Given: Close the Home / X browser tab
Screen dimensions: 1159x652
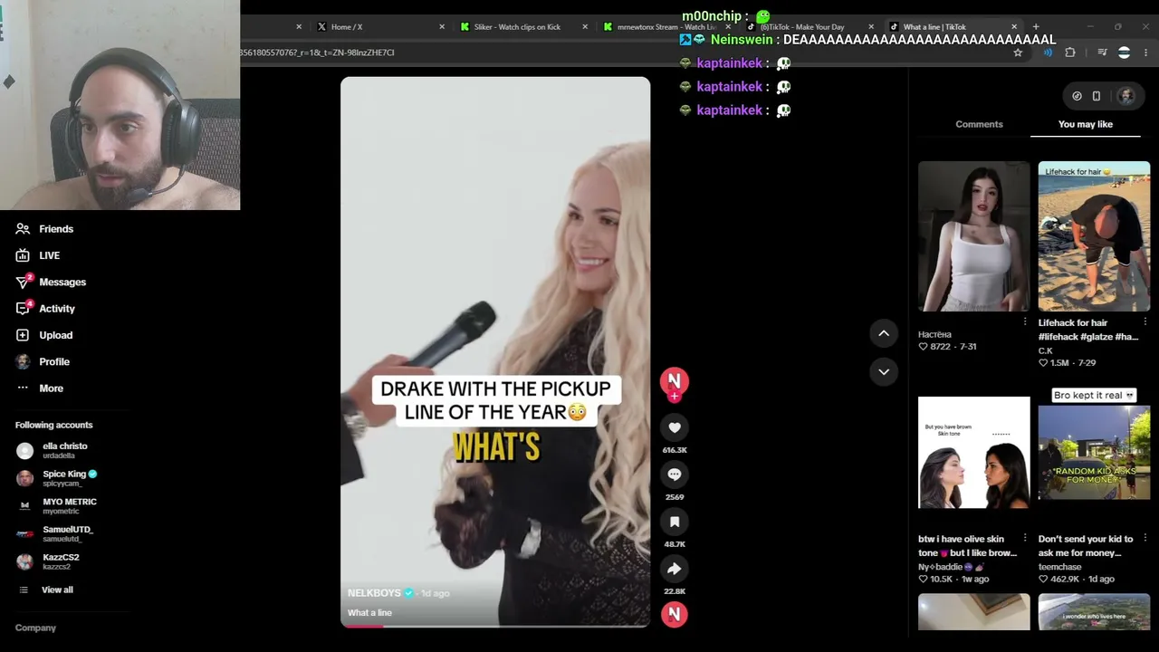Looking at the screenshot, I should pyautogui.click(x=442, y=27).
